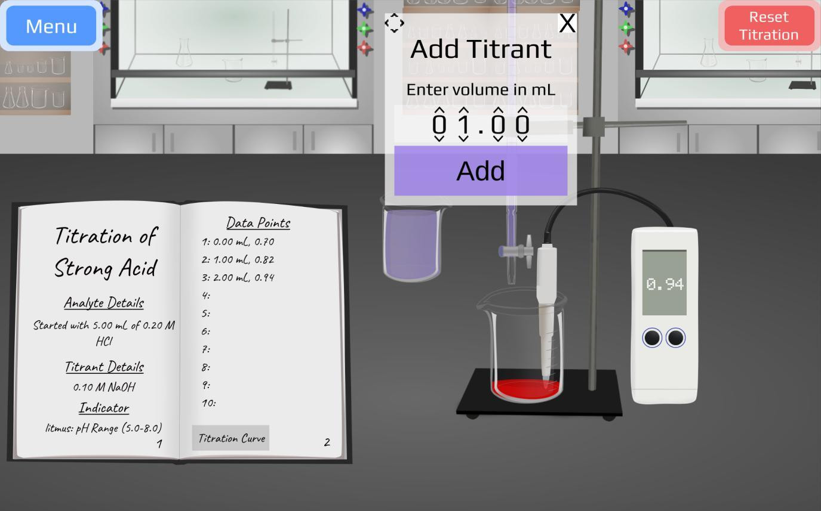The height and width of the screenshot is (511, 821).
Task: Open the Titration Curve page
Action: [x=230, y=438]
